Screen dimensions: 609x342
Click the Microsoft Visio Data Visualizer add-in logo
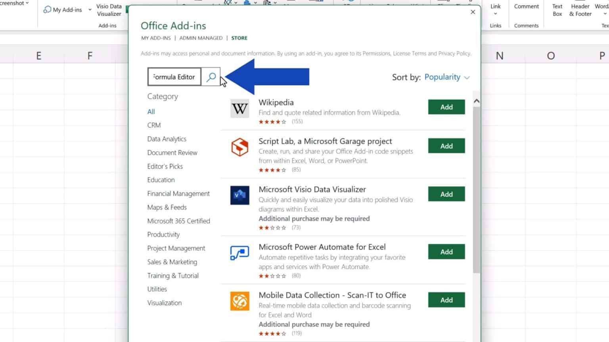239,194
